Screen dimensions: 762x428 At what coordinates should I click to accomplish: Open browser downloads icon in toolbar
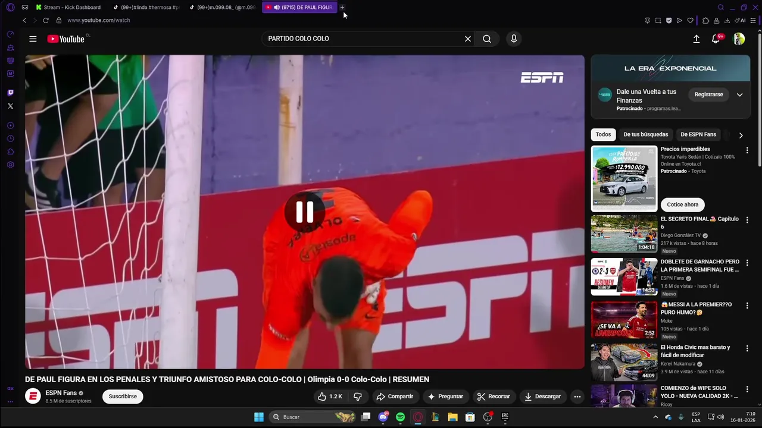(727, 20)
